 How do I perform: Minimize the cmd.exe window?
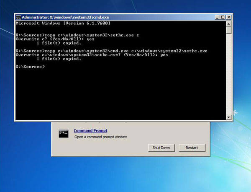217,17
